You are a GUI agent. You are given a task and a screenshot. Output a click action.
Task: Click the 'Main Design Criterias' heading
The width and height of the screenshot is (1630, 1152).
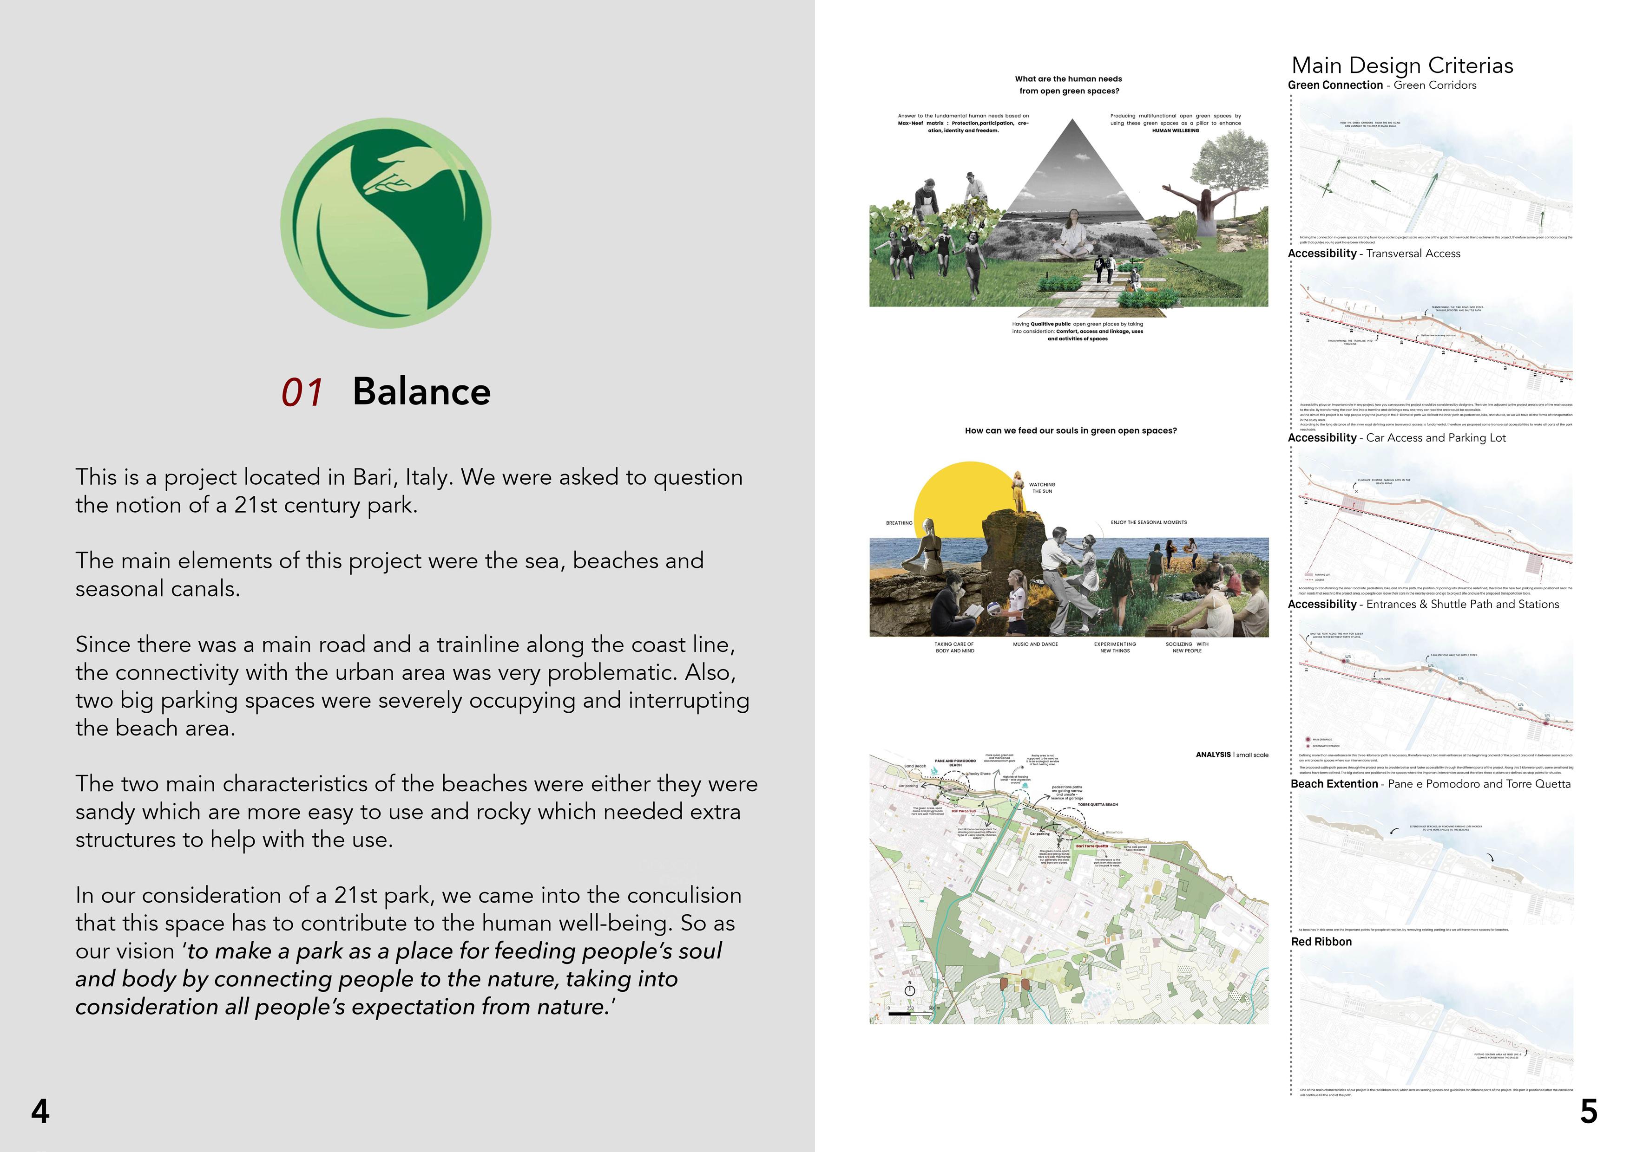coord(1402,65)
